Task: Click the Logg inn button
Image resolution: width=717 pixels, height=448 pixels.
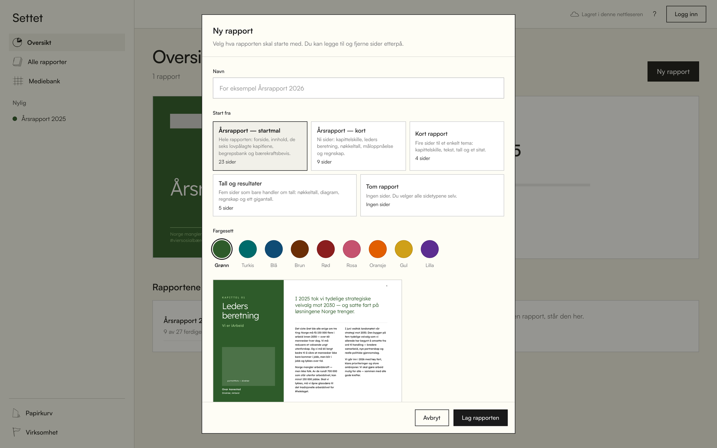Action: (686, 14)
